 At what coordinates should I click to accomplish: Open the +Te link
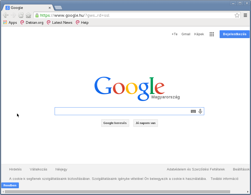point(174,34)
